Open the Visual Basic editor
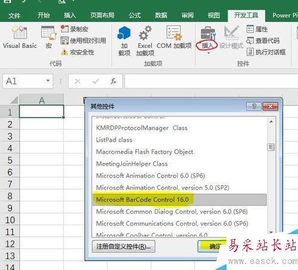Image resolution: width=298 pixels, height=270 pixels. pos(20,38)
